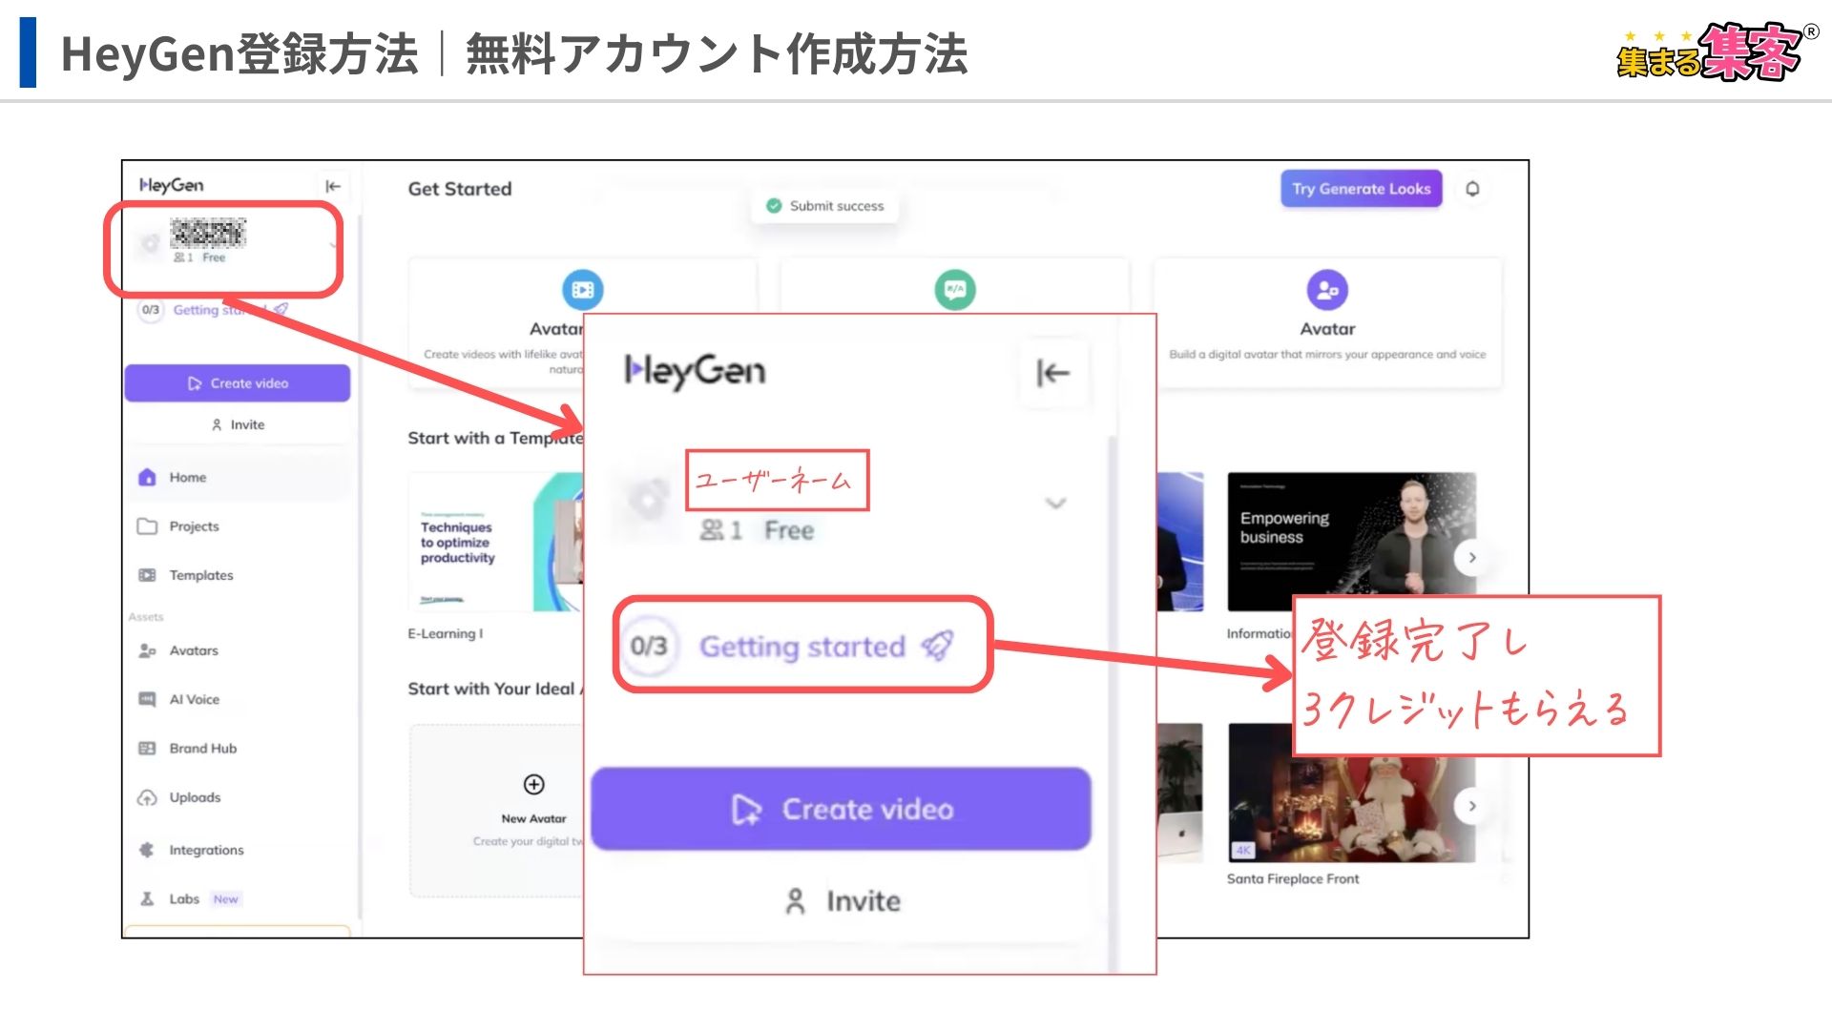Click the cursor-play icon on large Create video
Viewport: 1832px width, 1030px height.
(747, 810)
